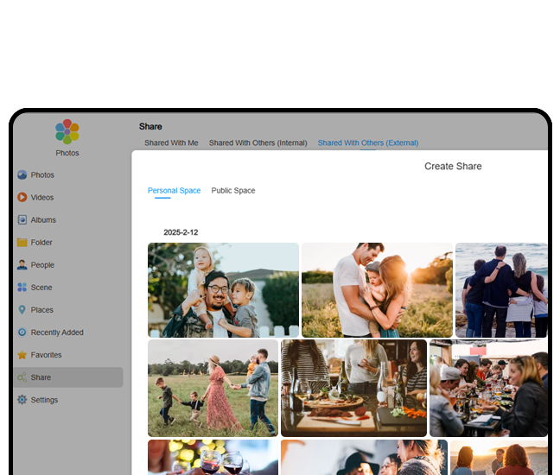
Task: Select the Scene icon in sidebar
Action: 22,288
